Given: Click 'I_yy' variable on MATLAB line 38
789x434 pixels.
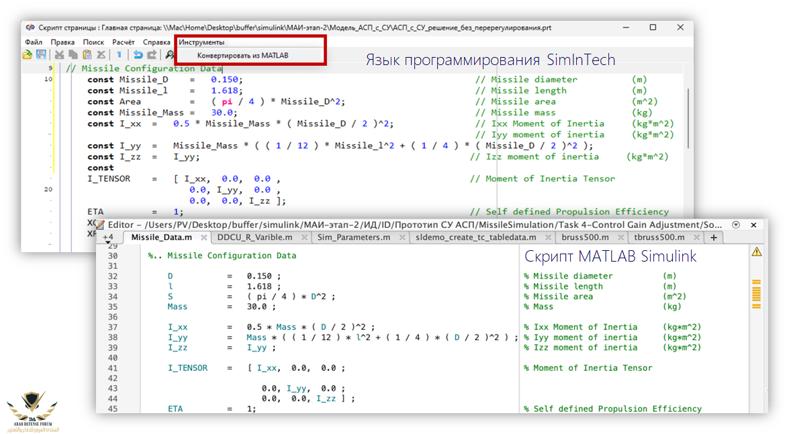Looking at the screenshot, I should [178, 337].
